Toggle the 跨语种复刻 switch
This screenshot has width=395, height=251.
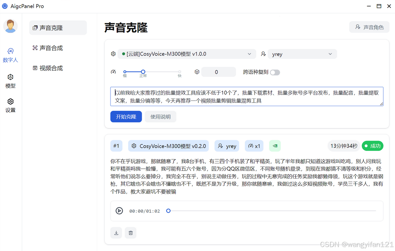click(x=275, y=72)
